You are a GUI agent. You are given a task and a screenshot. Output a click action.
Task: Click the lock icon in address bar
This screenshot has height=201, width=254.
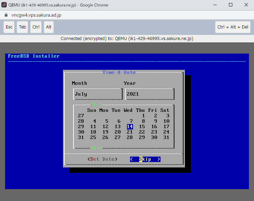(x=6, y=15)
